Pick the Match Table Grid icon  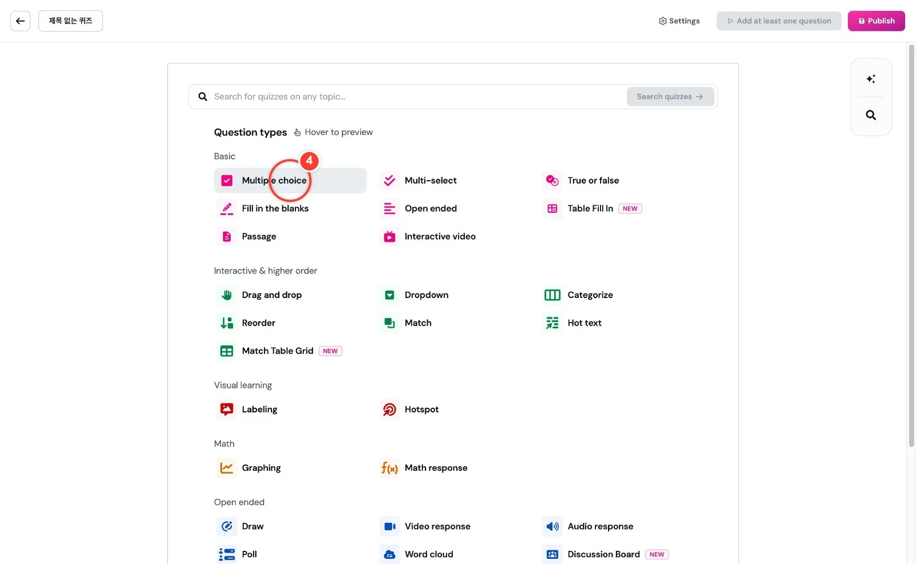click(227, 351)
